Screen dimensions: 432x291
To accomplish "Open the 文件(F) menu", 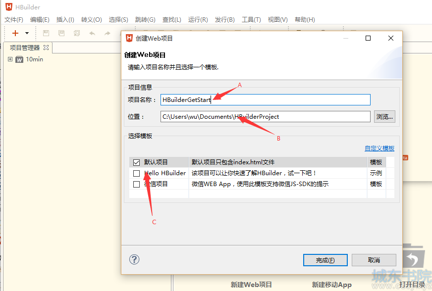I will (14, 19).
